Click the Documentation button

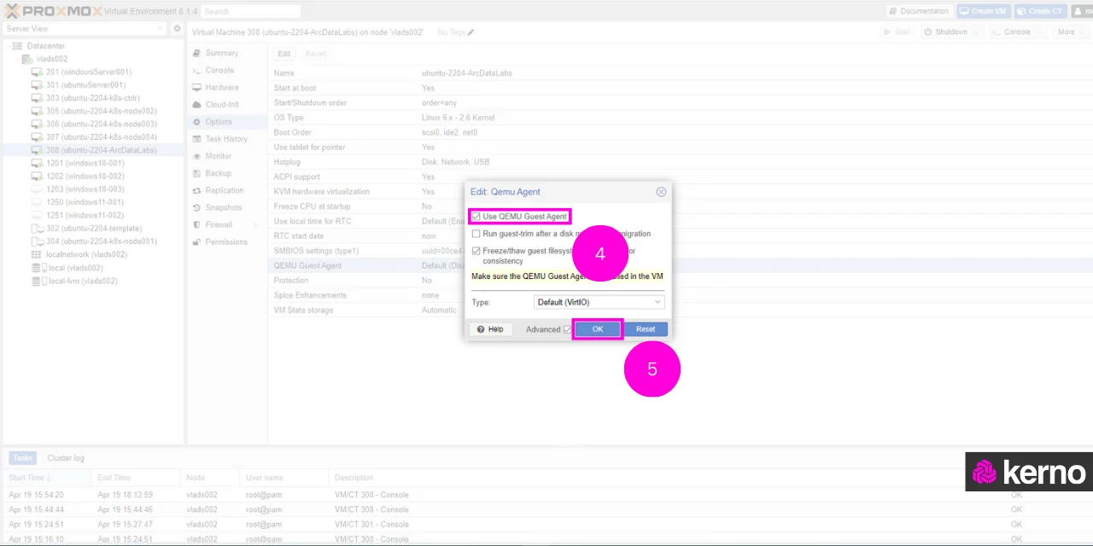point(919,11)
